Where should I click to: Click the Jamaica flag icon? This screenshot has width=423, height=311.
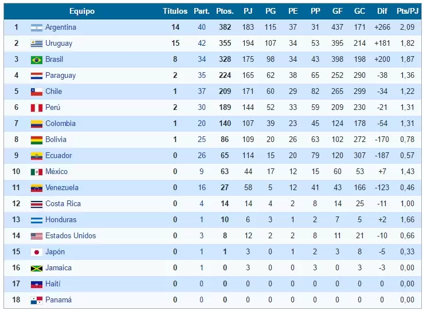[37, 268]
